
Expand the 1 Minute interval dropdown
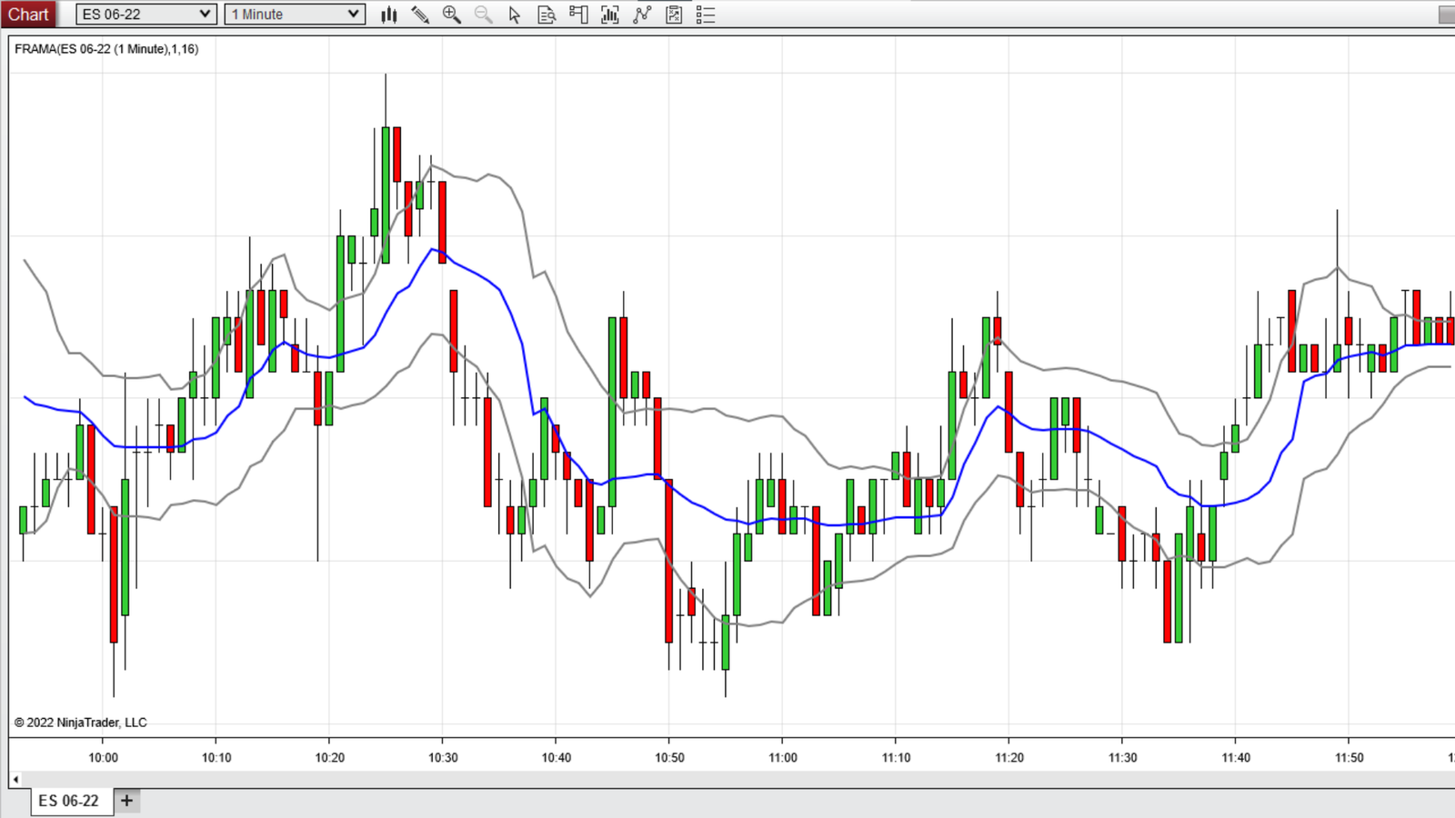coord(354,15)
